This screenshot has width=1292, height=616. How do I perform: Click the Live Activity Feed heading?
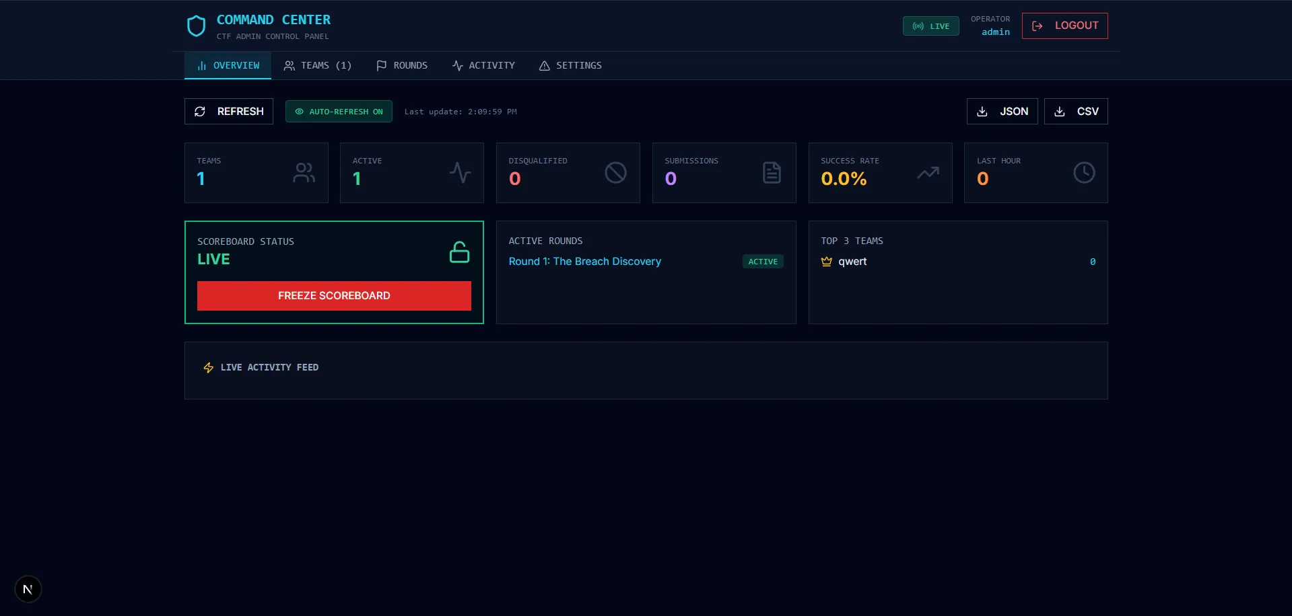pyautogui.click(x=269, y=368)
